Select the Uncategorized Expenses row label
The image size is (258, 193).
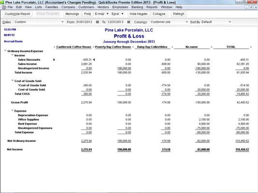tap(35, 128)
